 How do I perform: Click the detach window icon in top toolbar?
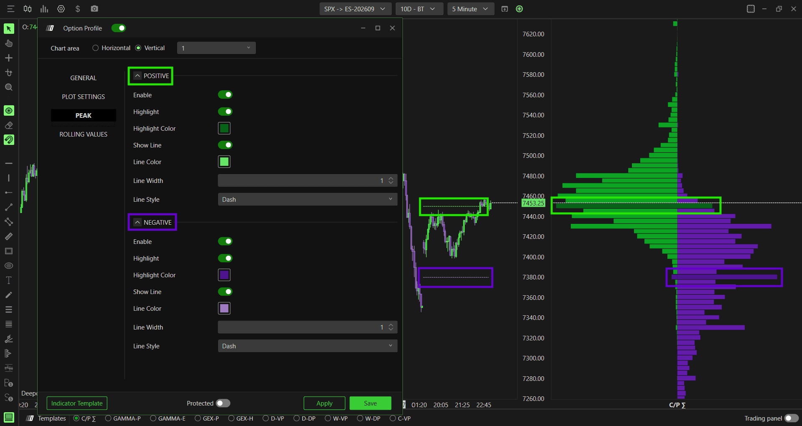click(x=504, y=9)
